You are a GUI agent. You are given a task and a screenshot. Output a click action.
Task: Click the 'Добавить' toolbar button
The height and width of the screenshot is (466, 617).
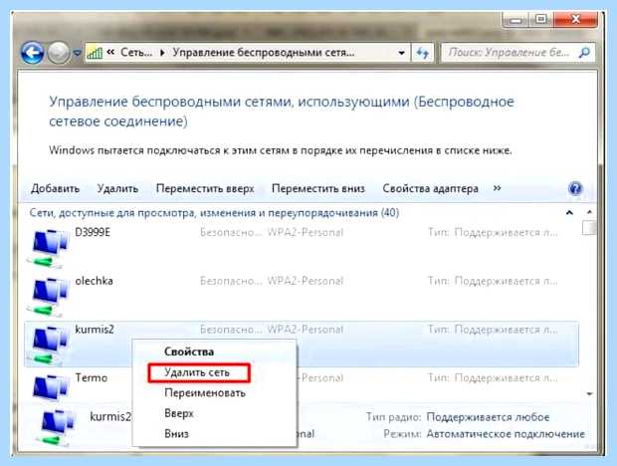(55, 188)
